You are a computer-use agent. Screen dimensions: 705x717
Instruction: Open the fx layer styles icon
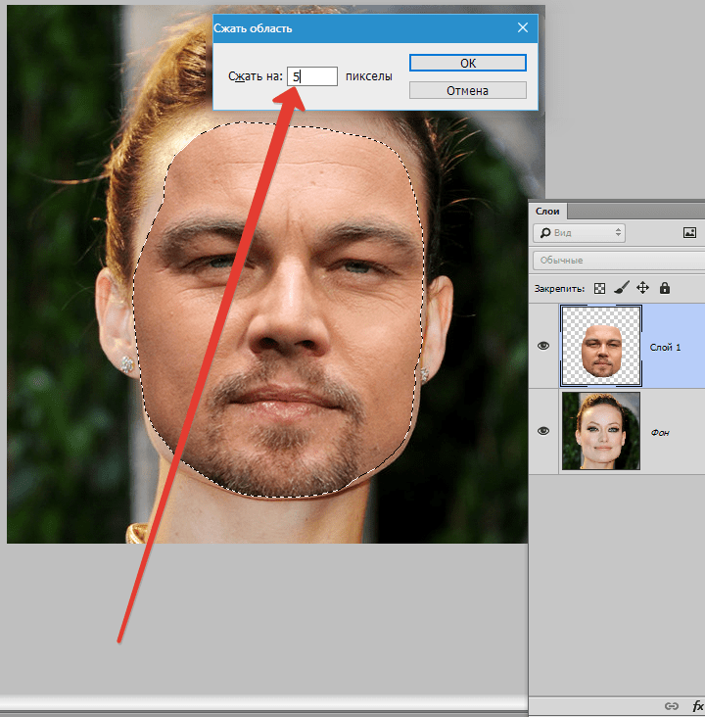(x=697, y=705)
